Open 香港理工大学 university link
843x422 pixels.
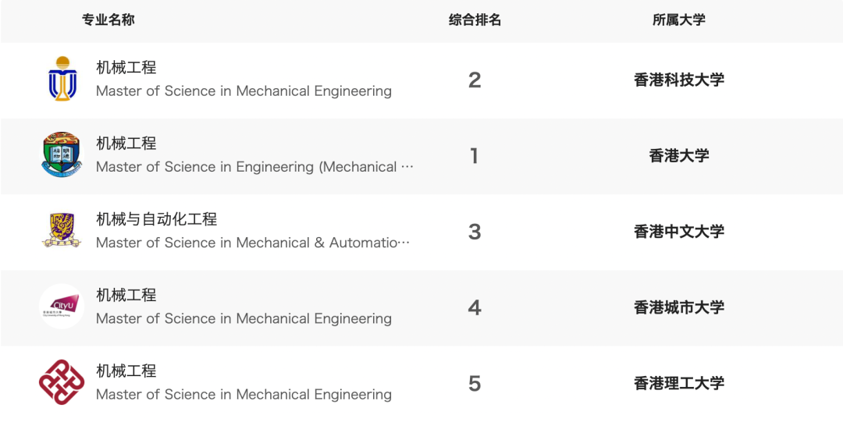(x=678, y=382)
